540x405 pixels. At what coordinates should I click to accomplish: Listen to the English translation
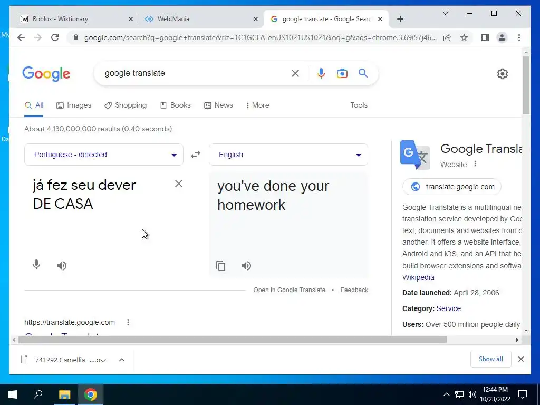click(246, 266)
